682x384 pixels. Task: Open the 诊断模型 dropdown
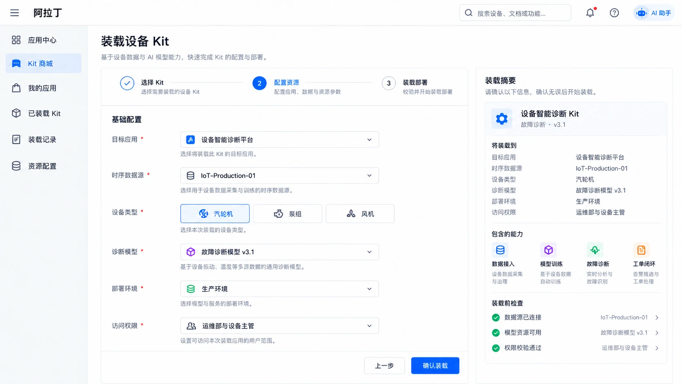pos(279,252)
